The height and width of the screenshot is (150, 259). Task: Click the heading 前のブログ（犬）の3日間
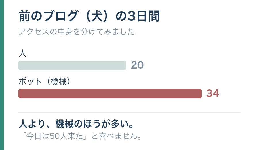(x=89, y=16)
